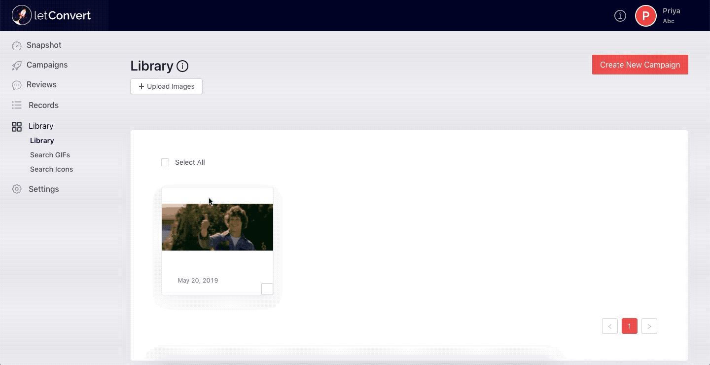Tick the checkbox on the May 20 image card

pos(267,289)
